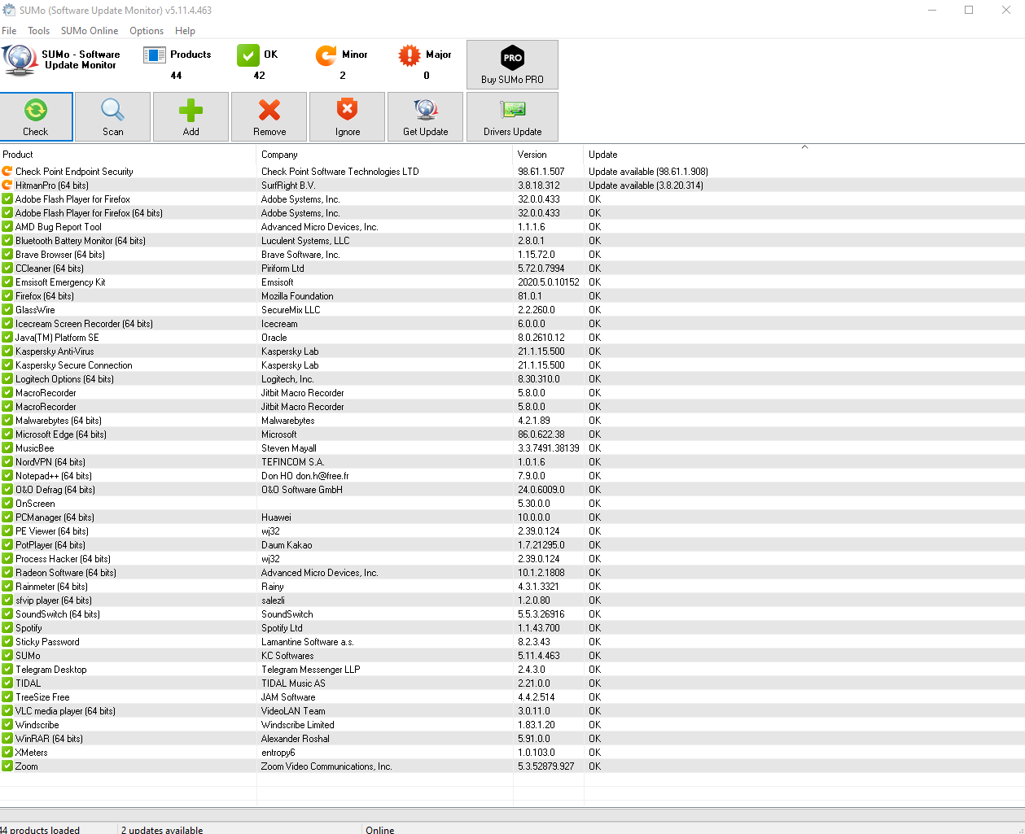The image size is (1025, 834).
Task: Select Telegram Desktop row
Action: pos(512,670)
